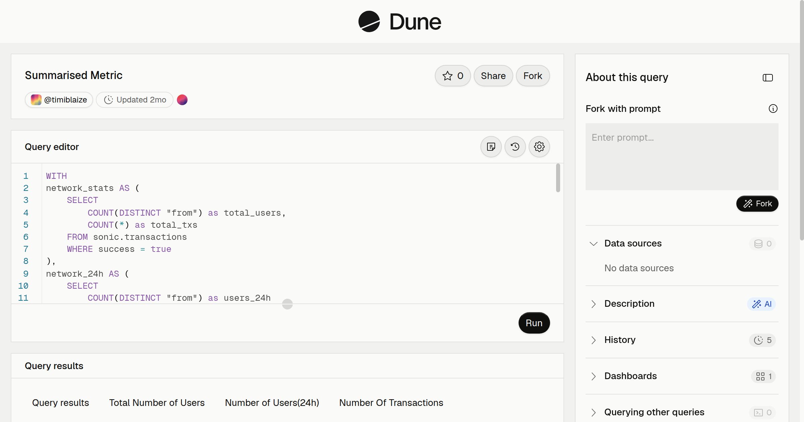Screen dimensions: 804x422
Task: Select the Query results tab
Action: click(x=61, y=403)
